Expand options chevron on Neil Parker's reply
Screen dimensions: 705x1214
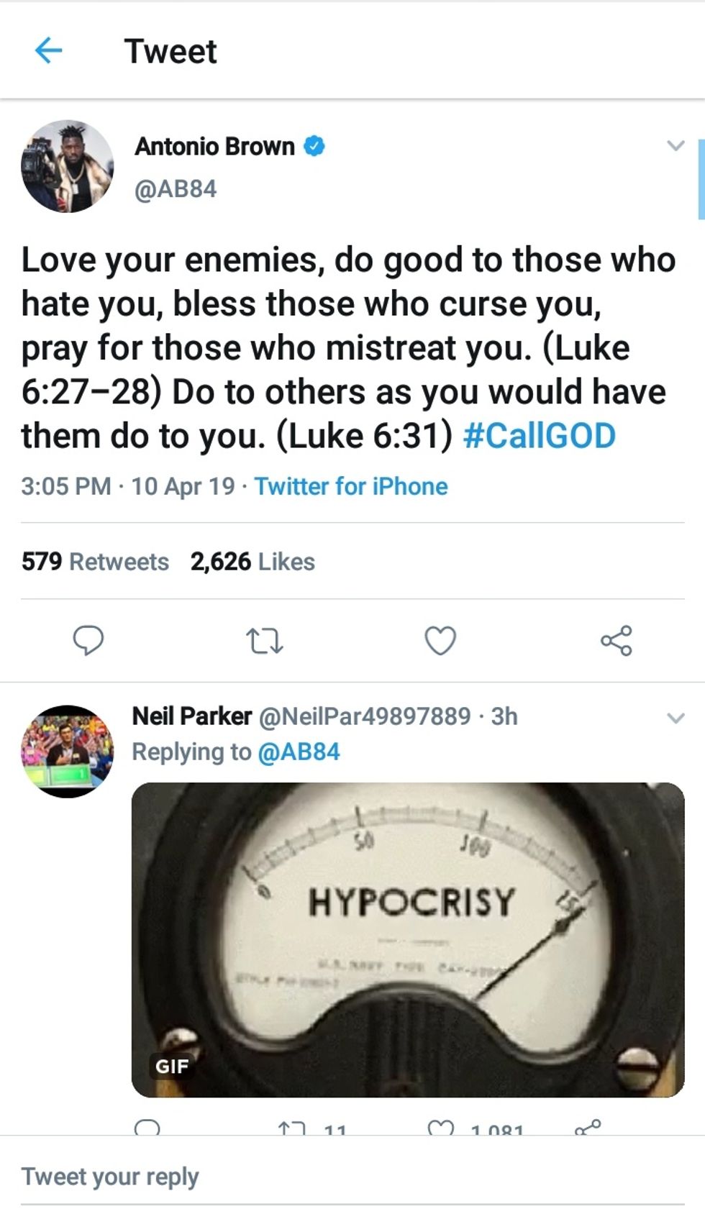point(676,718)
